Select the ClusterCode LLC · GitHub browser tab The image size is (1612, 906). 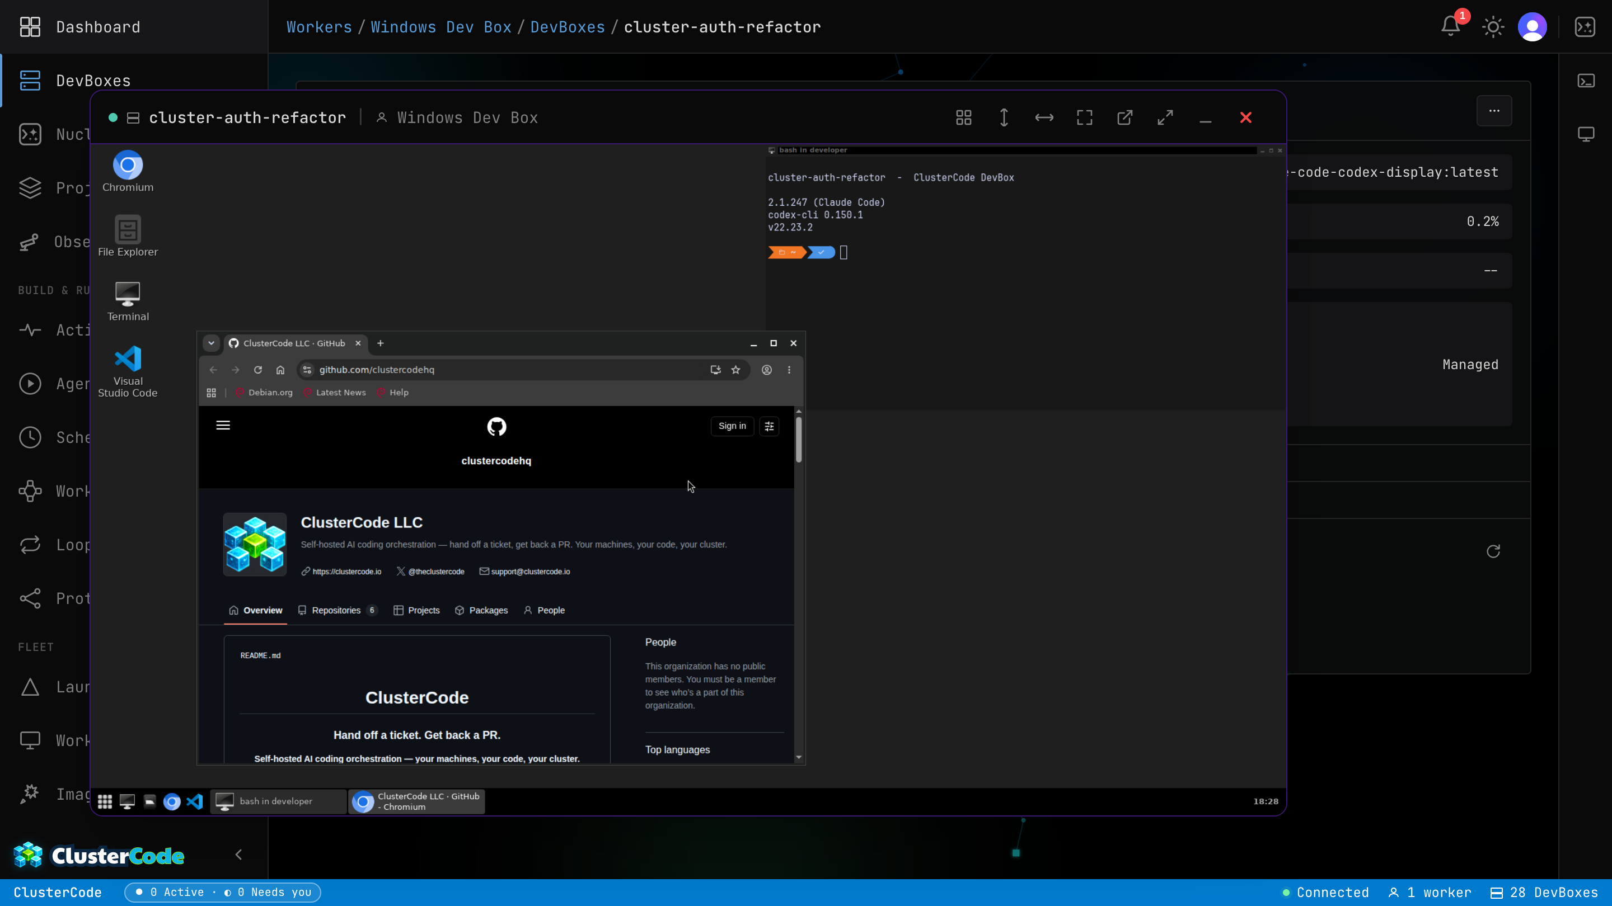[293, 343]
